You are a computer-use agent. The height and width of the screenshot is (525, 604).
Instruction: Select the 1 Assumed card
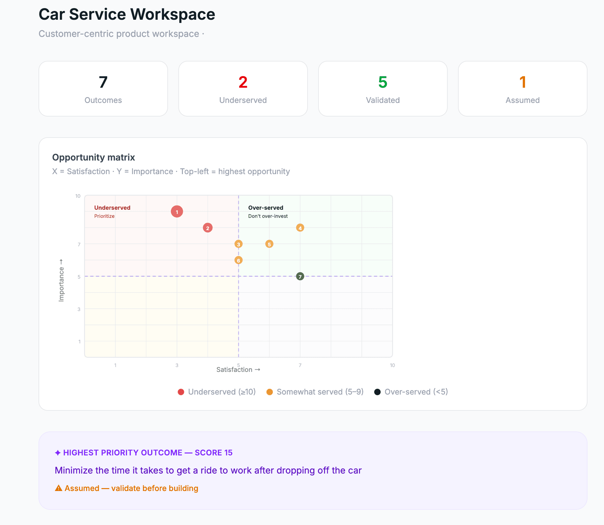(x=523, y=89)
